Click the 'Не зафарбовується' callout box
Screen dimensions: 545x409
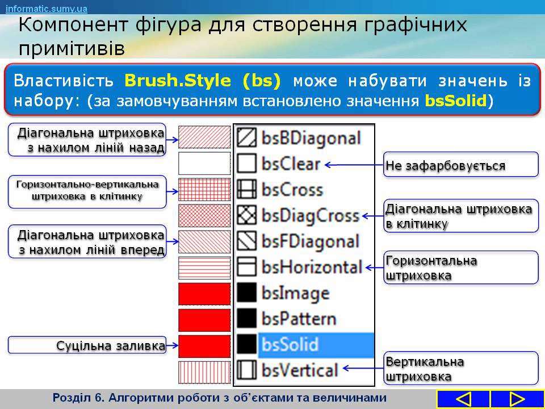(x=460, y=165)
